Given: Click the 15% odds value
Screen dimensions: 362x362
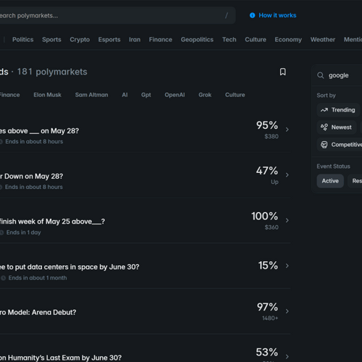Looking at the screenshot, I should point(268,265).
